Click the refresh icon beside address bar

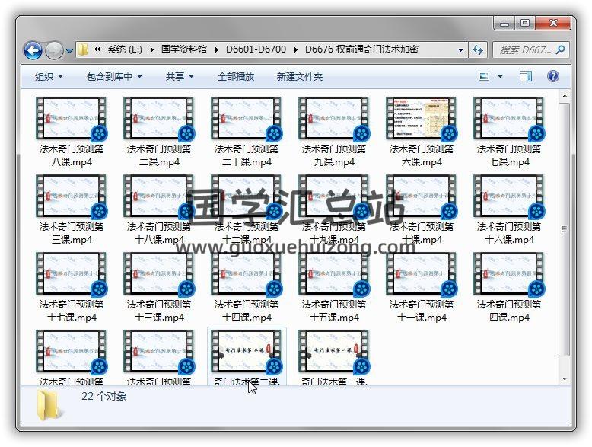(478, 50)
